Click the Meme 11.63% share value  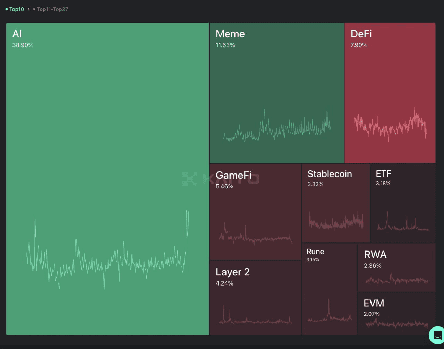225,45
